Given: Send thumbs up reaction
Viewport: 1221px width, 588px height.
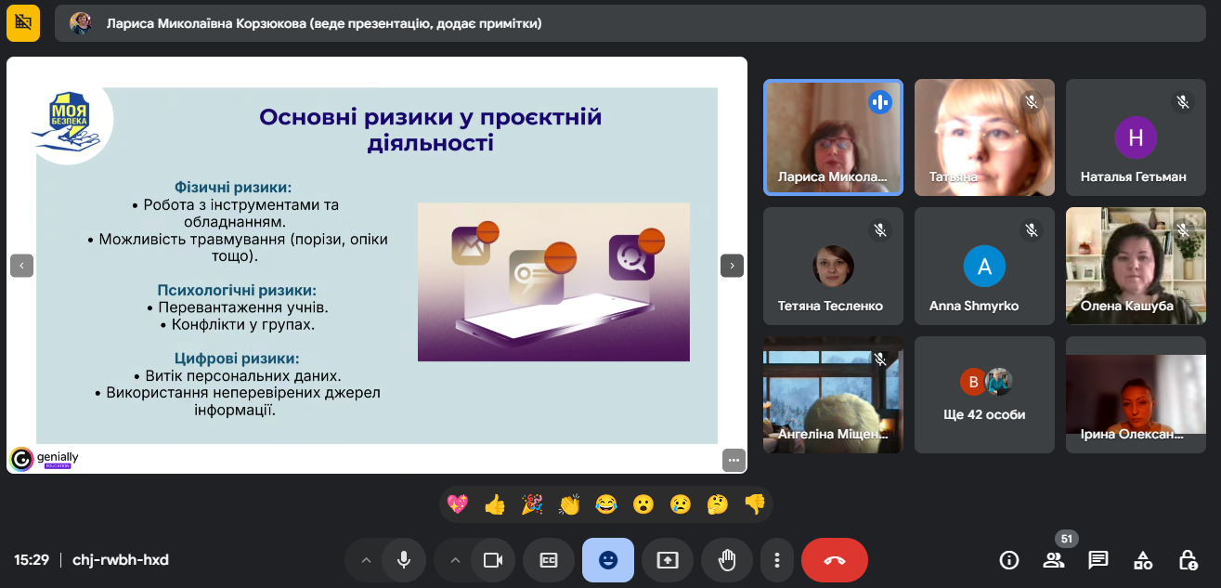Looking at the screenshot, I should 495,504.
